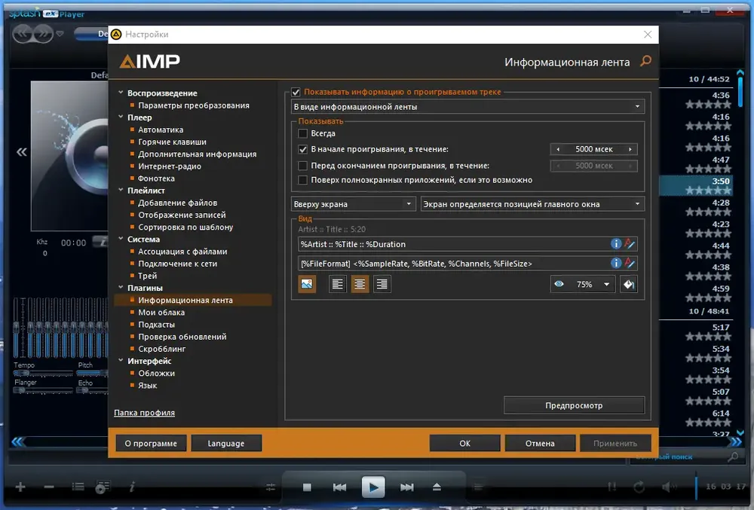Select right text alignment icon
The image size is (754, 510).
[x=382, y=284]
